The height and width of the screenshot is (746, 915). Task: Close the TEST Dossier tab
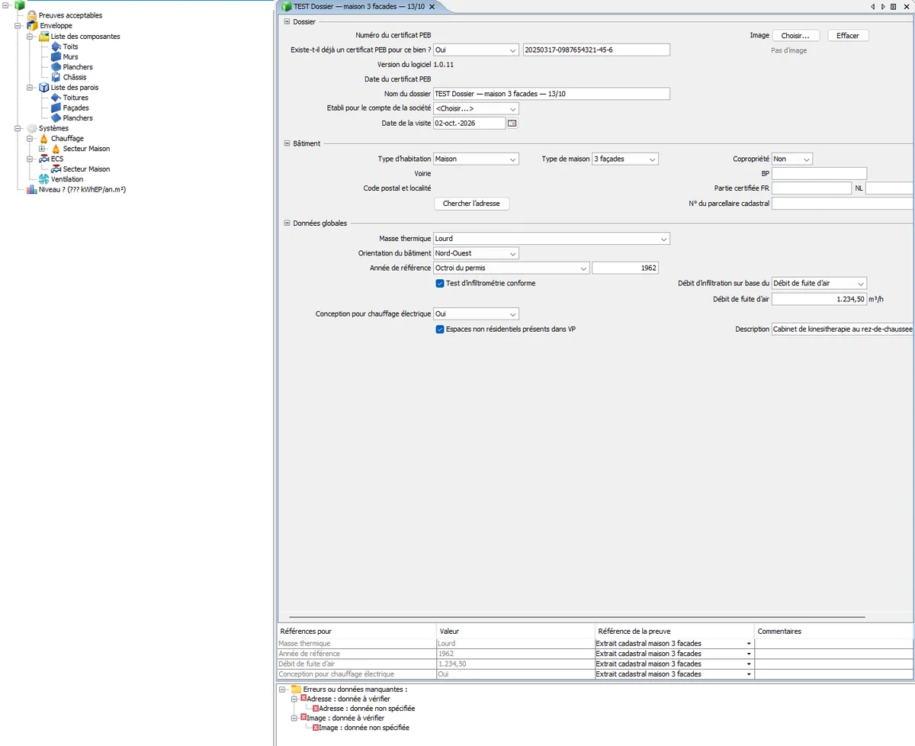pos(432,6)
